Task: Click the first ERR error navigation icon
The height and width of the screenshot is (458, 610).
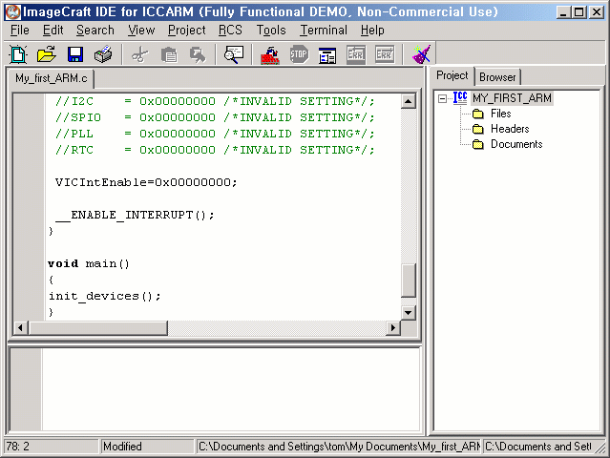Action: (x=355, y=54)
